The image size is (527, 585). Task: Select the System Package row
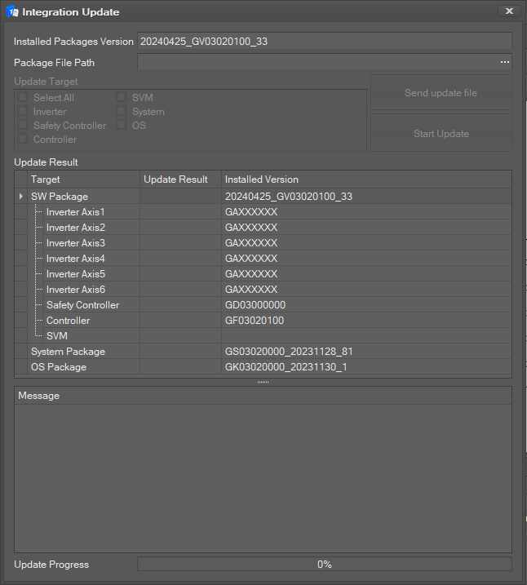(68, 352)
